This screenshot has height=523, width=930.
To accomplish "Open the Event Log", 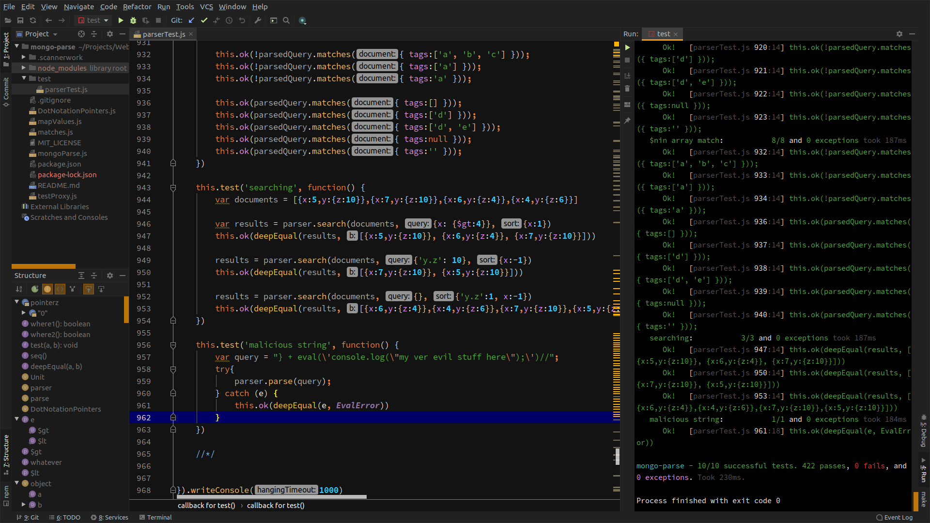I will pyautogui.click(x=894, y=517).
